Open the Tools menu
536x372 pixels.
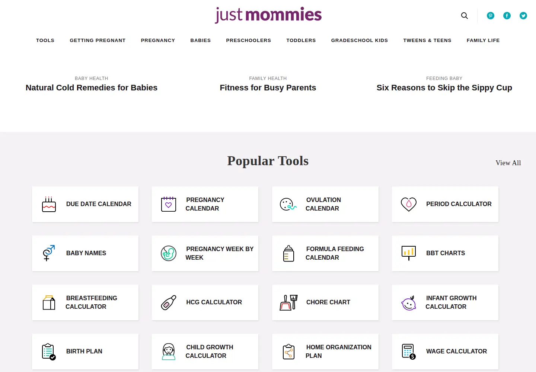coord(45,40)
